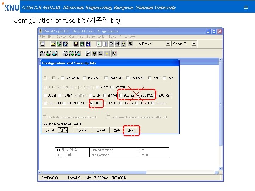This screenshot has height=191, width=255.
Task: Click the horizontal scrollbar right arrow
Action: click(x=216, y=173)
